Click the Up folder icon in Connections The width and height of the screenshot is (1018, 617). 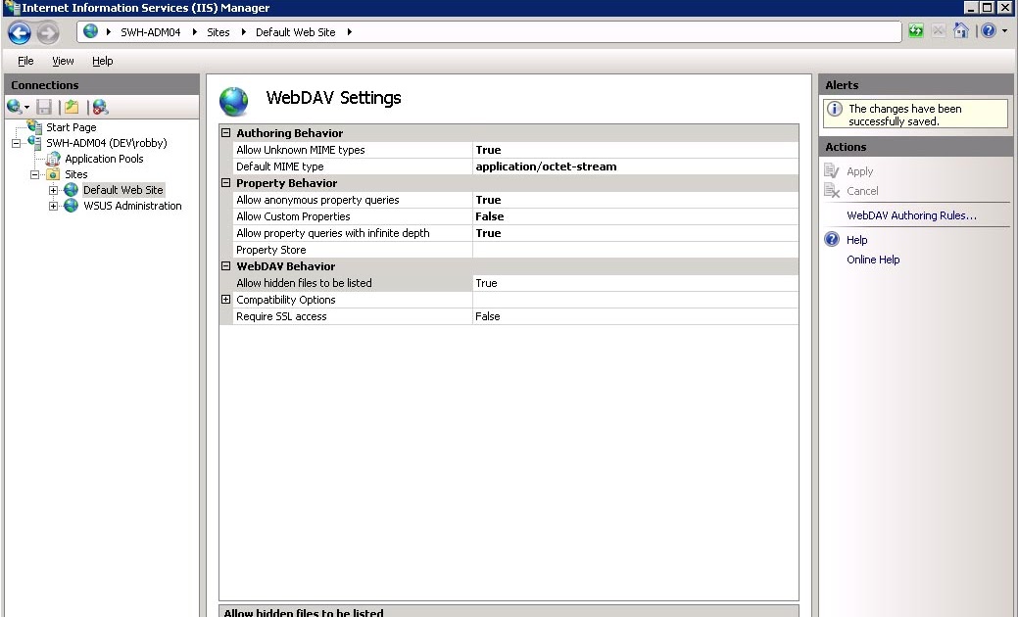pyautogui.click(x=72, y=107)
